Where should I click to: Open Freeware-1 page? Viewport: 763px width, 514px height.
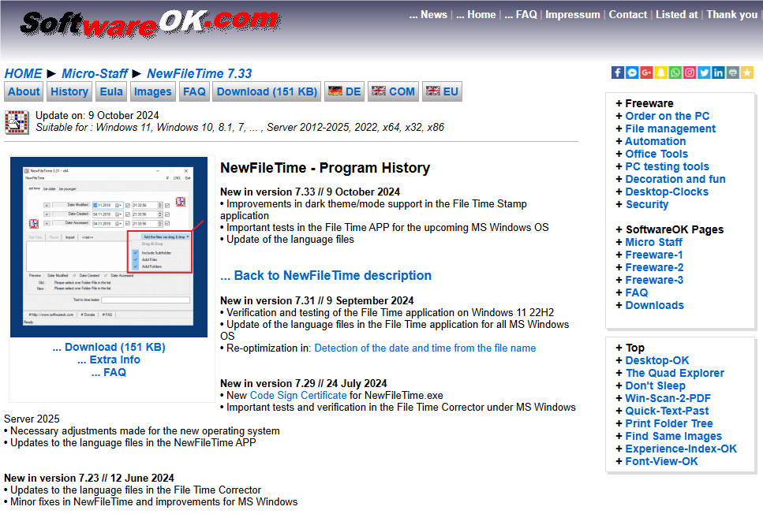click(x=654, y=255)
